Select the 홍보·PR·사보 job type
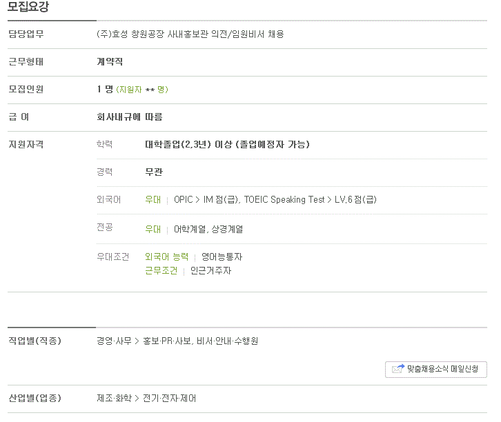The width and height of the screenshot is (501, 422). 167,341
